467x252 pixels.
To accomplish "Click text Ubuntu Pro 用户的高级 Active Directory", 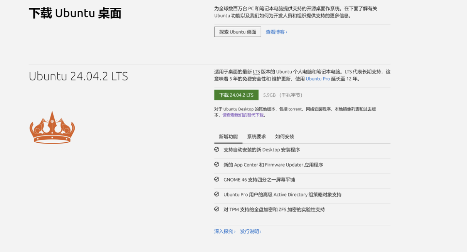I will 265,195.
